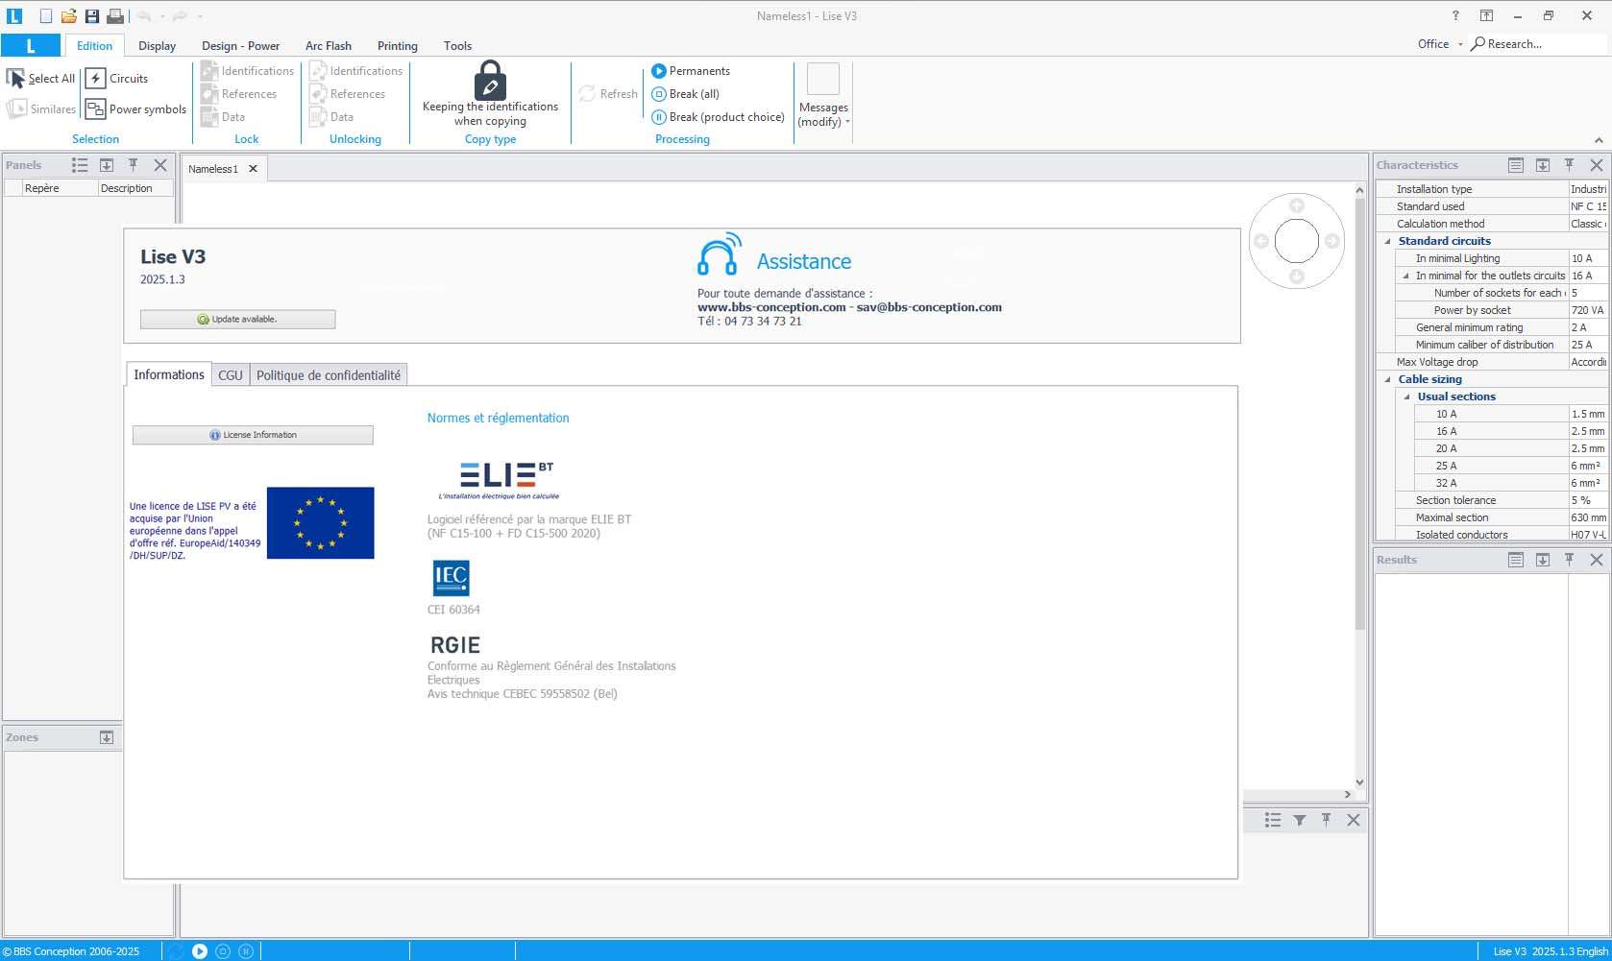Collapse the Standard circuits group
The image size is (1612, 961).
pos(1387,241)
